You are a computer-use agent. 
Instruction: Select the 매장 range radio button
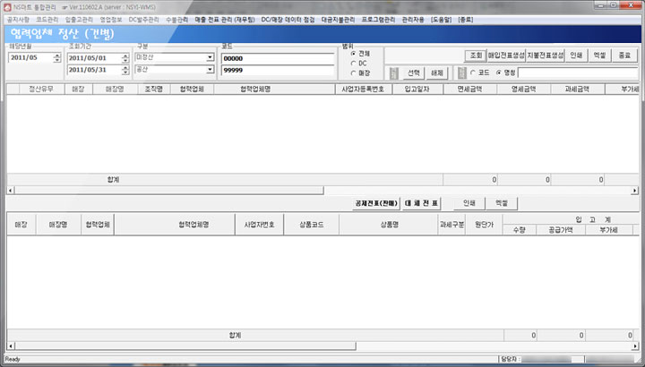(353, 73)
